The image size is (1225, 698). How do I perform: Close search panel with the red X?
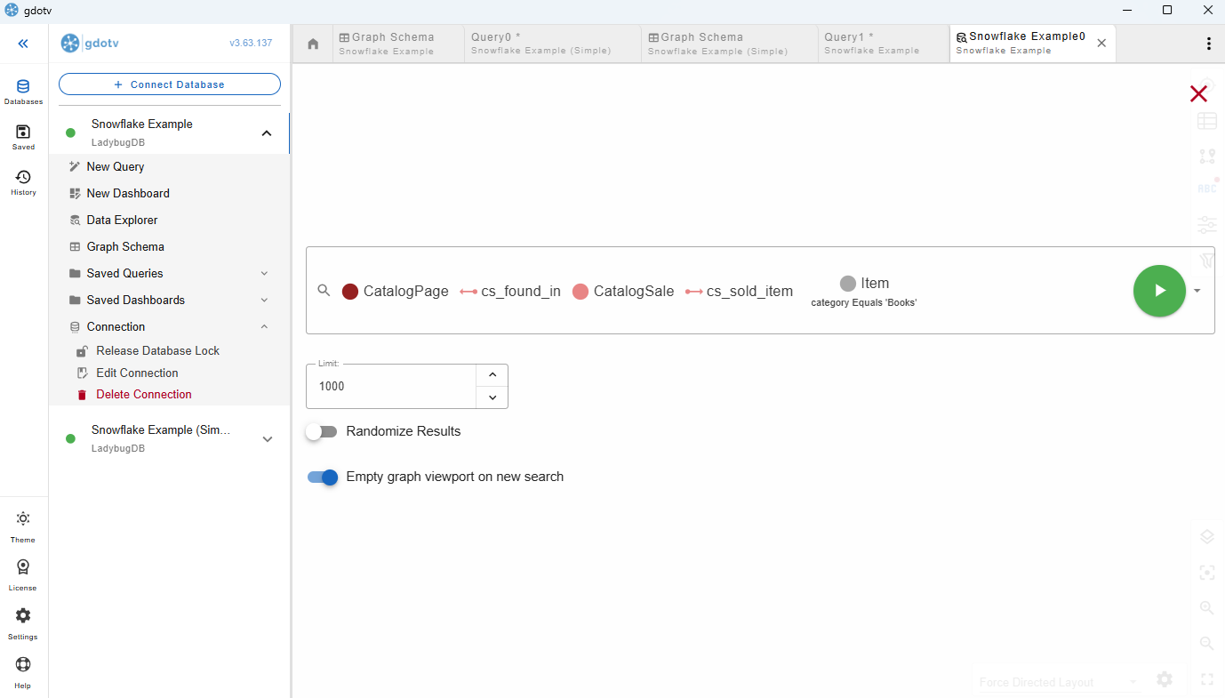point(1198,93)
